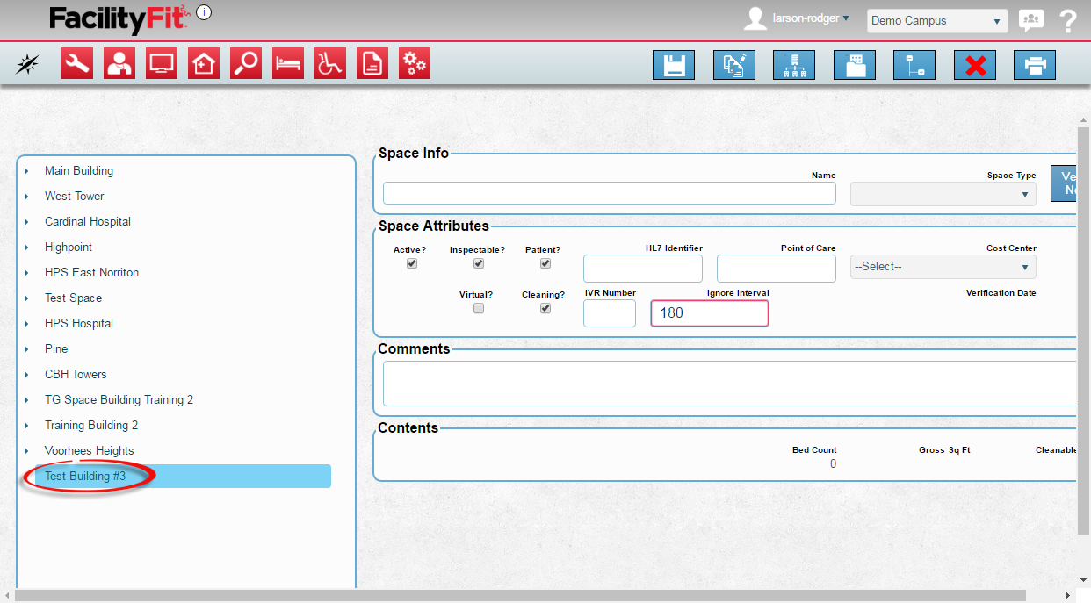Image resolution: width=1091 pixels, height=603 pixels.
Task: Select Cardinal Hospital in the tree
Action: [x=88, y=222]
